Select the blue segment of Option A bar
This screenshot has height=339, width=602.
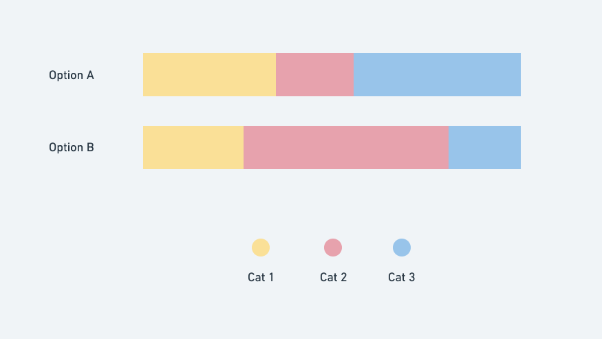(437, 74)
